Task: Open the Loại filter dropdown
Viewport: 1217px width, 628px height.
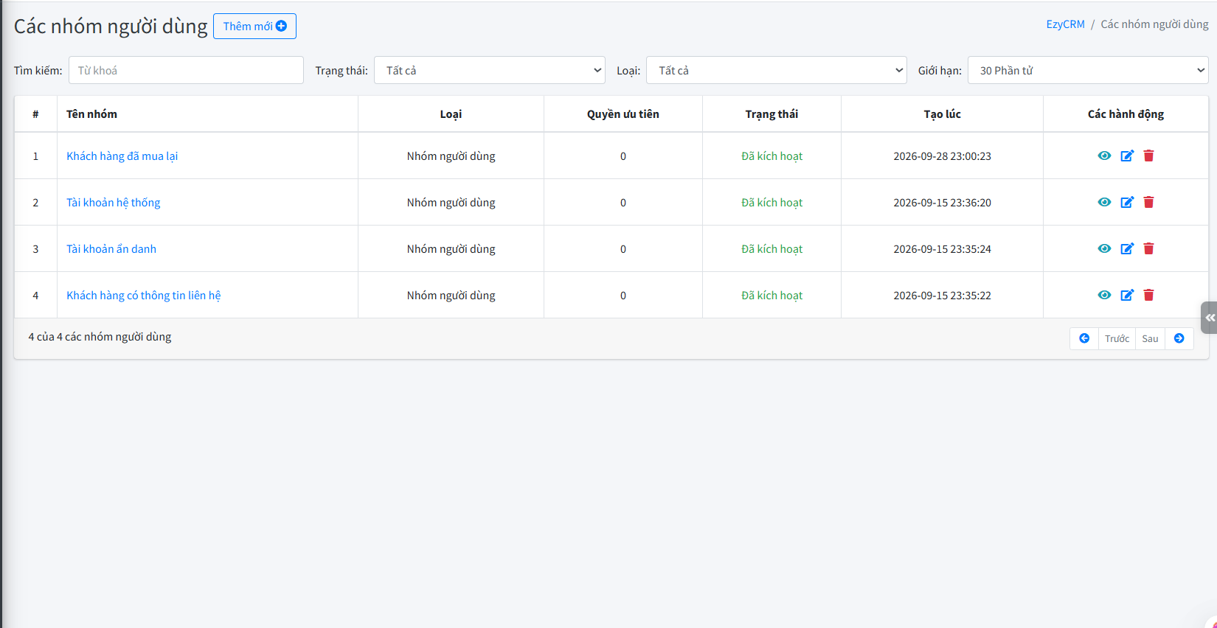Action: (777, 70)
